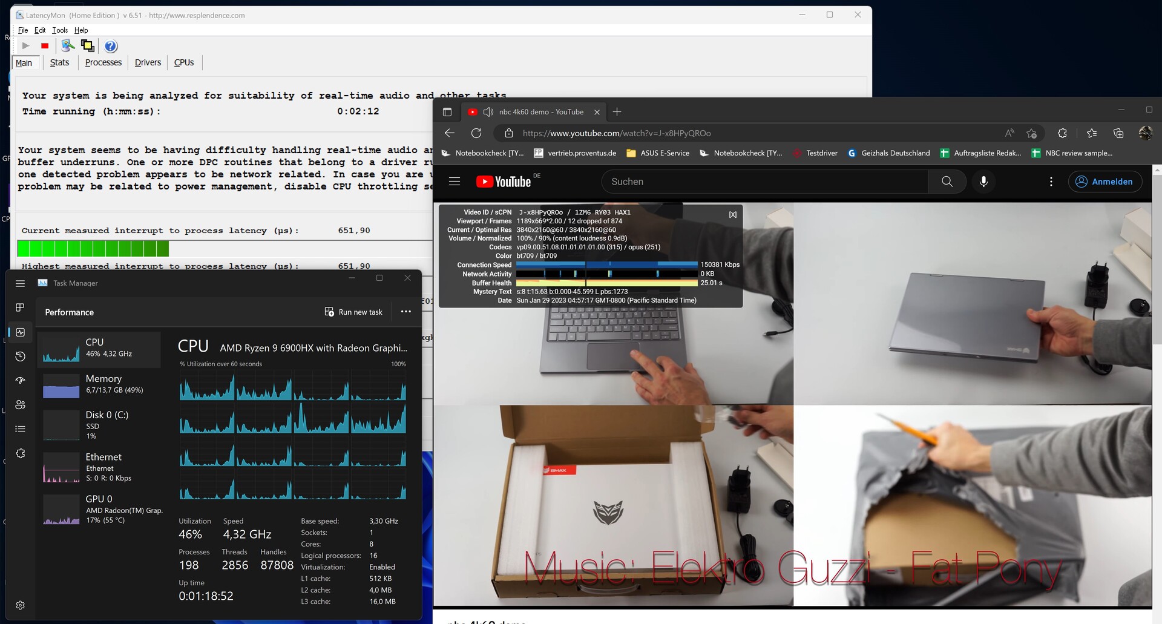This screenshot has height=624, width=1162.
Task: Select the Memory performance entry
Action: click(99, 386)
